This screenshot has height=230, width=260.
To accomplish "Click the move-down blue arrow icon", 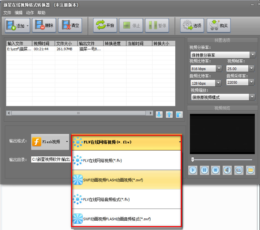I will click(x=159, y=114).
